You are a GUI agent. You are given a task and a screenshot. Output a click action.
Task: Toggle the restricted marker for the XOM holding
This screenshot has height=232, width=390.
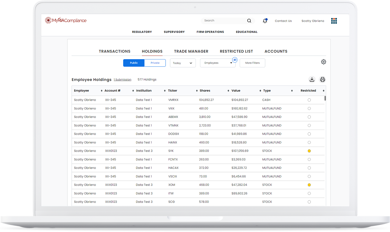pos(309,185)
